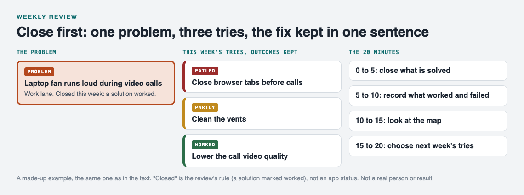Click the Close first main headline
The image size is (524, 195).
pyautogui.click(x=222, y=32)
